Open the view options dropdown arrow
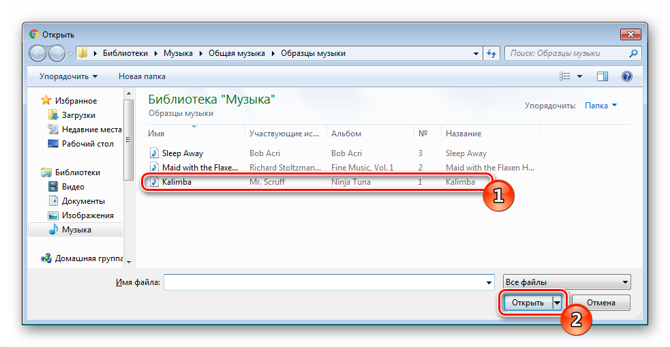This screenshot has width=670, height=347. 580,76
